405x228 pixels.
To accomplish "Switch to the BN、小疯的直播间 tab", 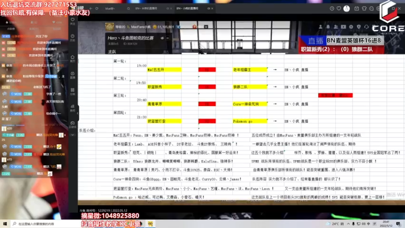I will point(187,9).
